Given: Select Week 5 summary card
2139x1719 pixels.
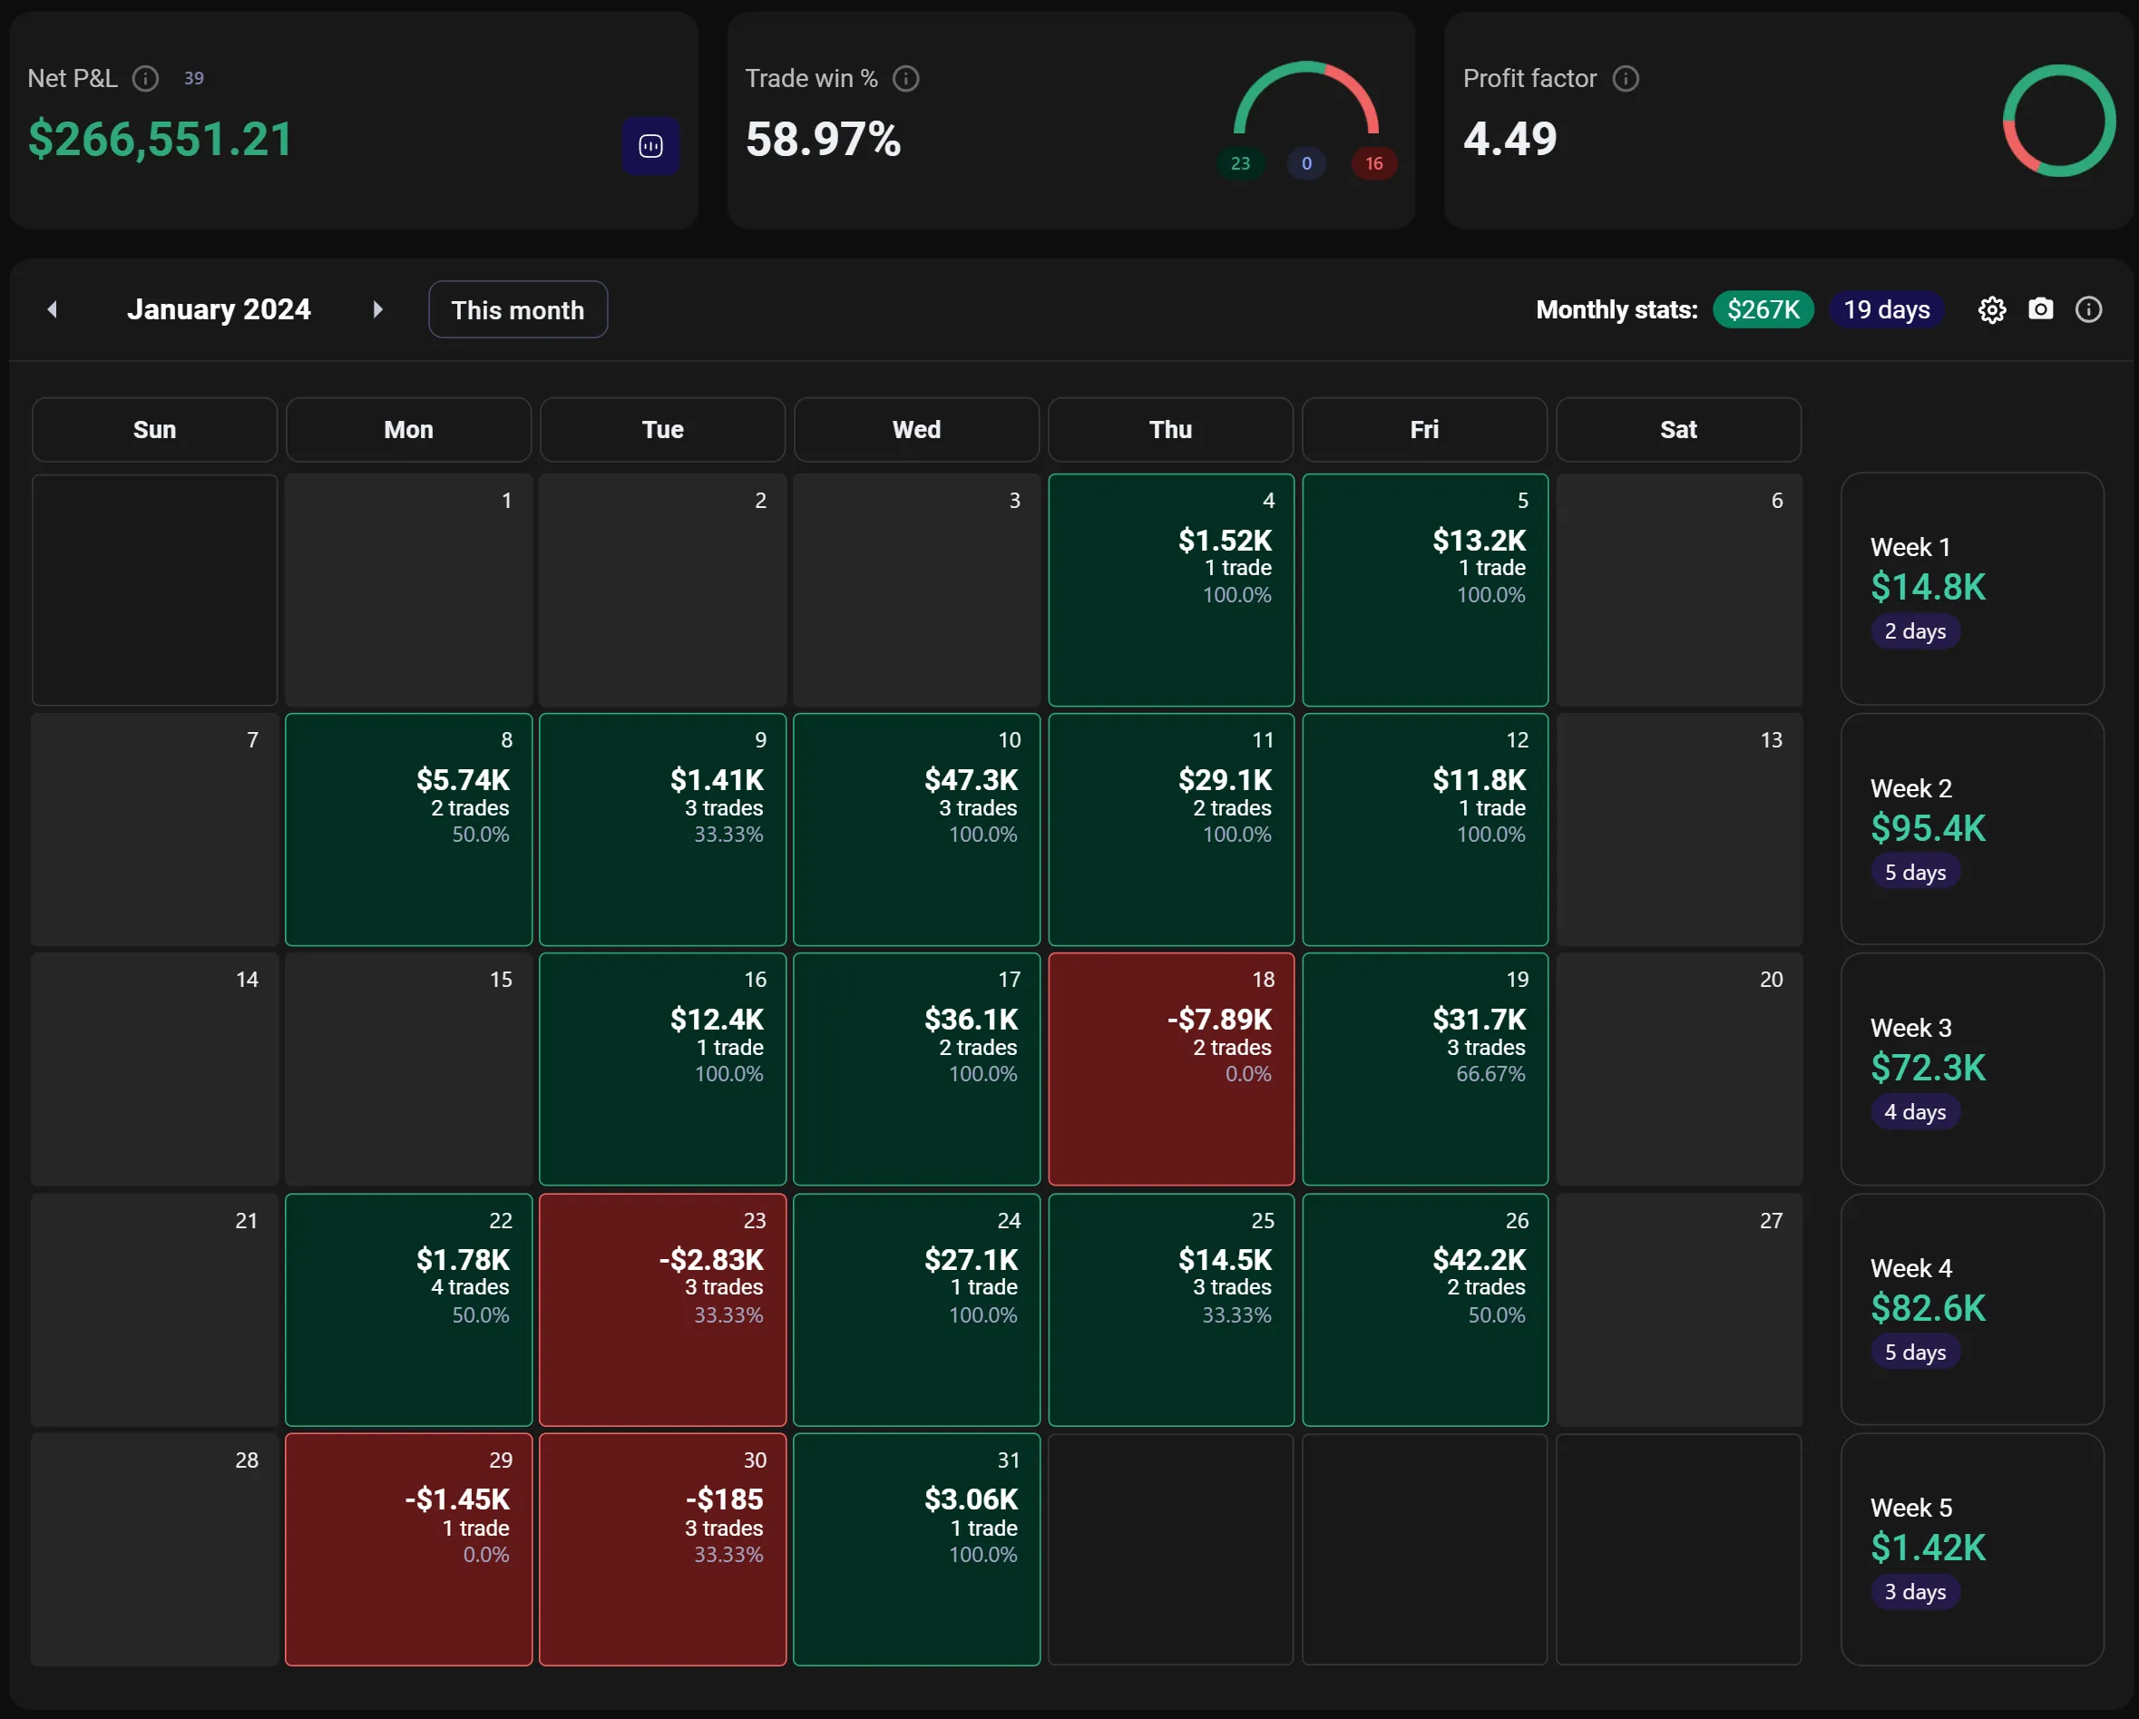Looking at the screenshot, I should click(1971, 1548).
